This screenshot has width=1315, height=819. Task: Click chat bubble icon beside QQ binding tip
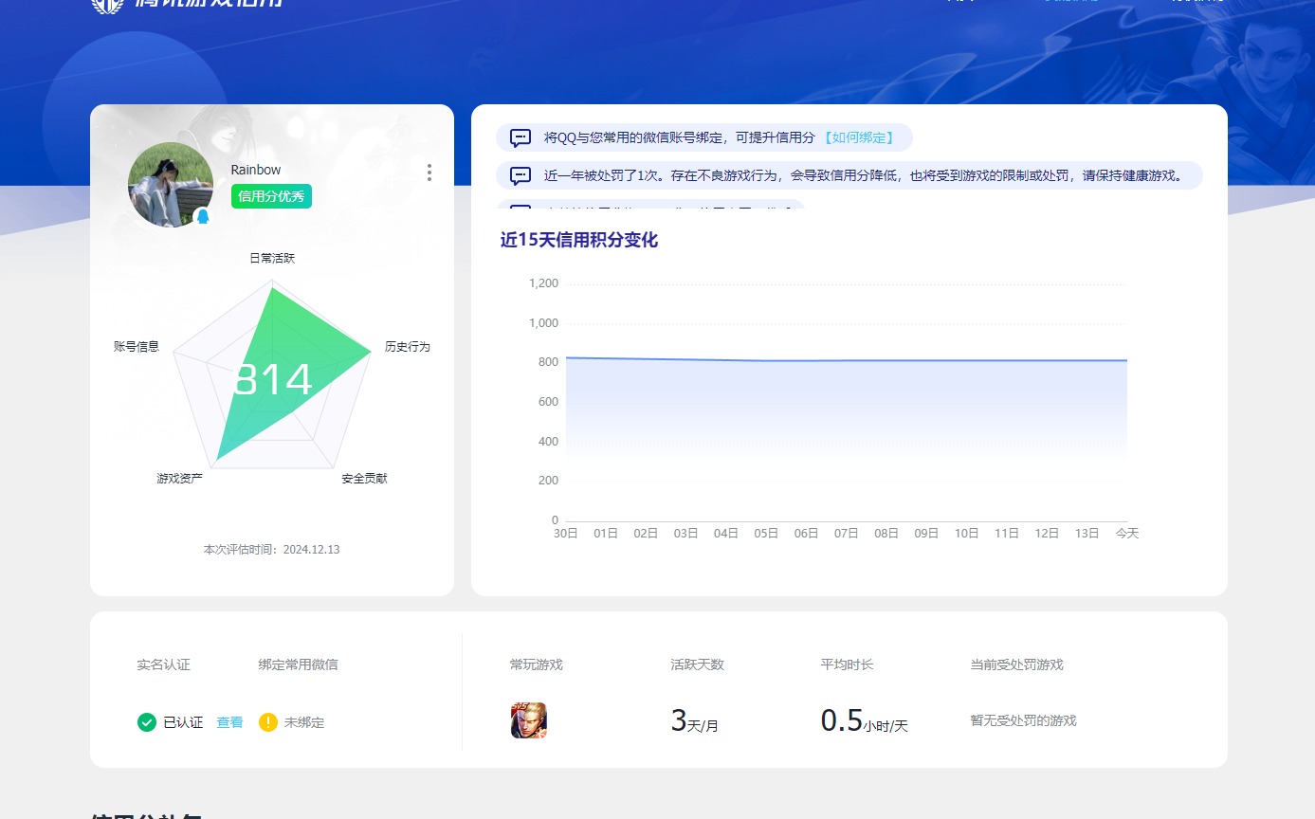[521, 137]
